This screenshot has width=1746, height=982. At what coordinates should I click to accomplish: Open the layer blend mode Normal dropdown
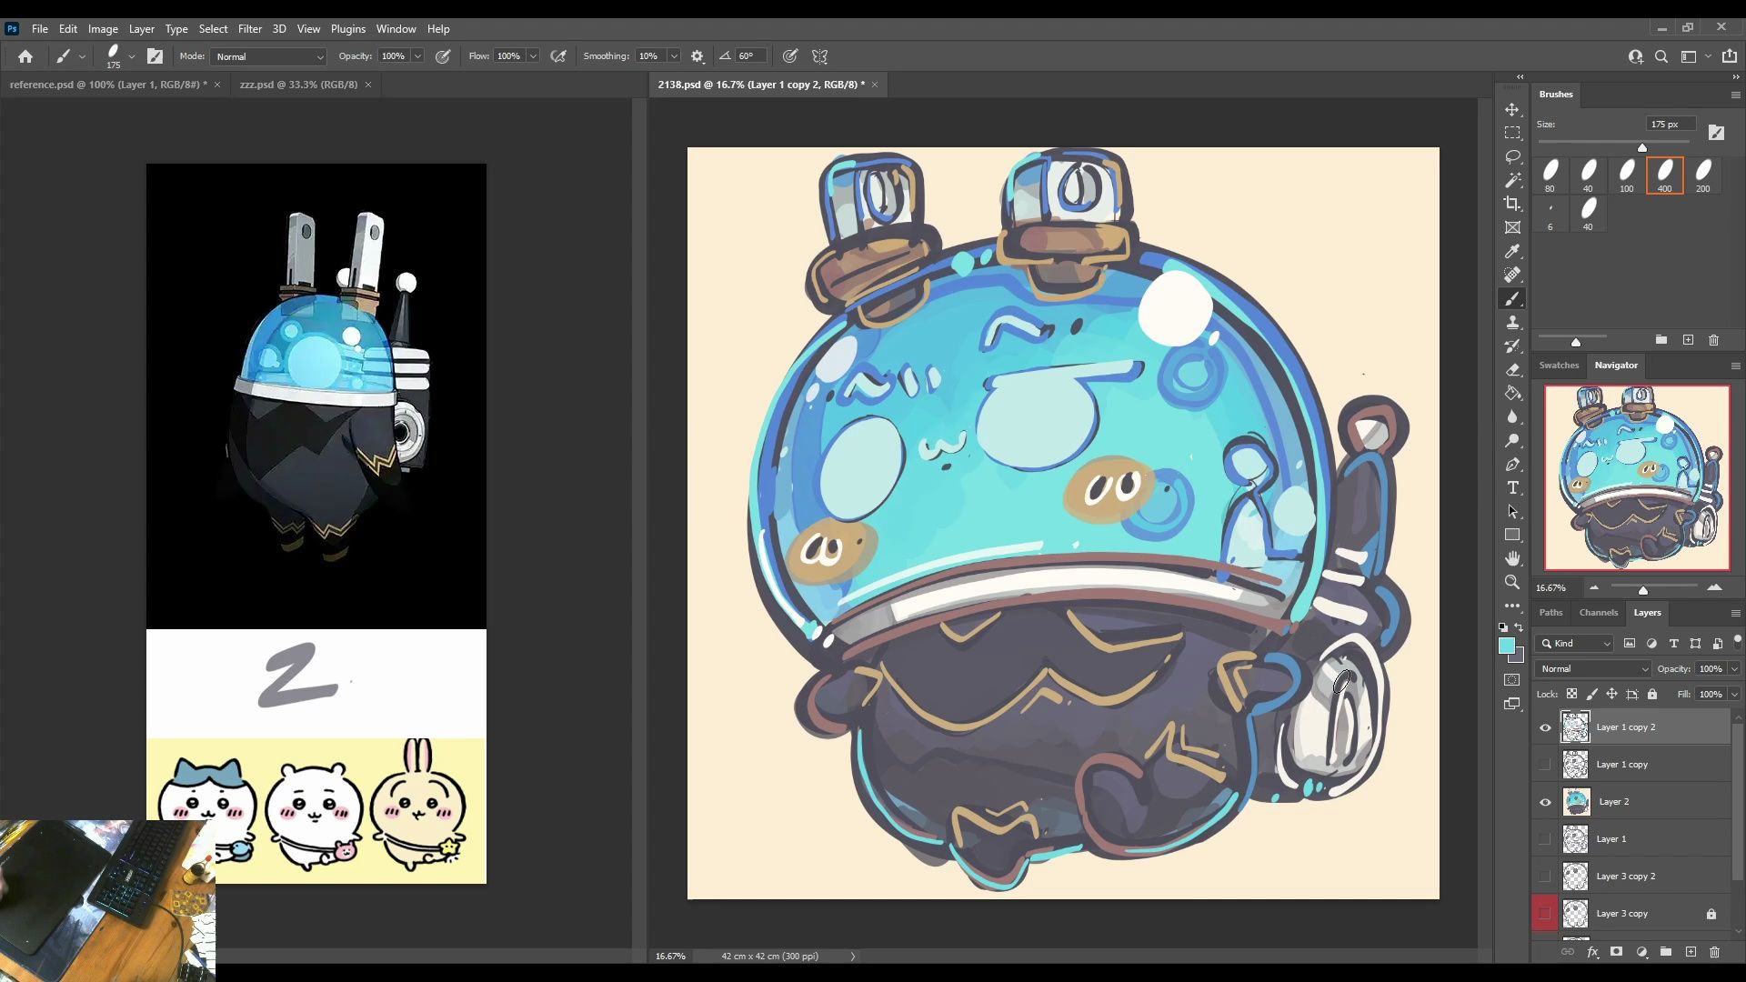point(1593,668)
